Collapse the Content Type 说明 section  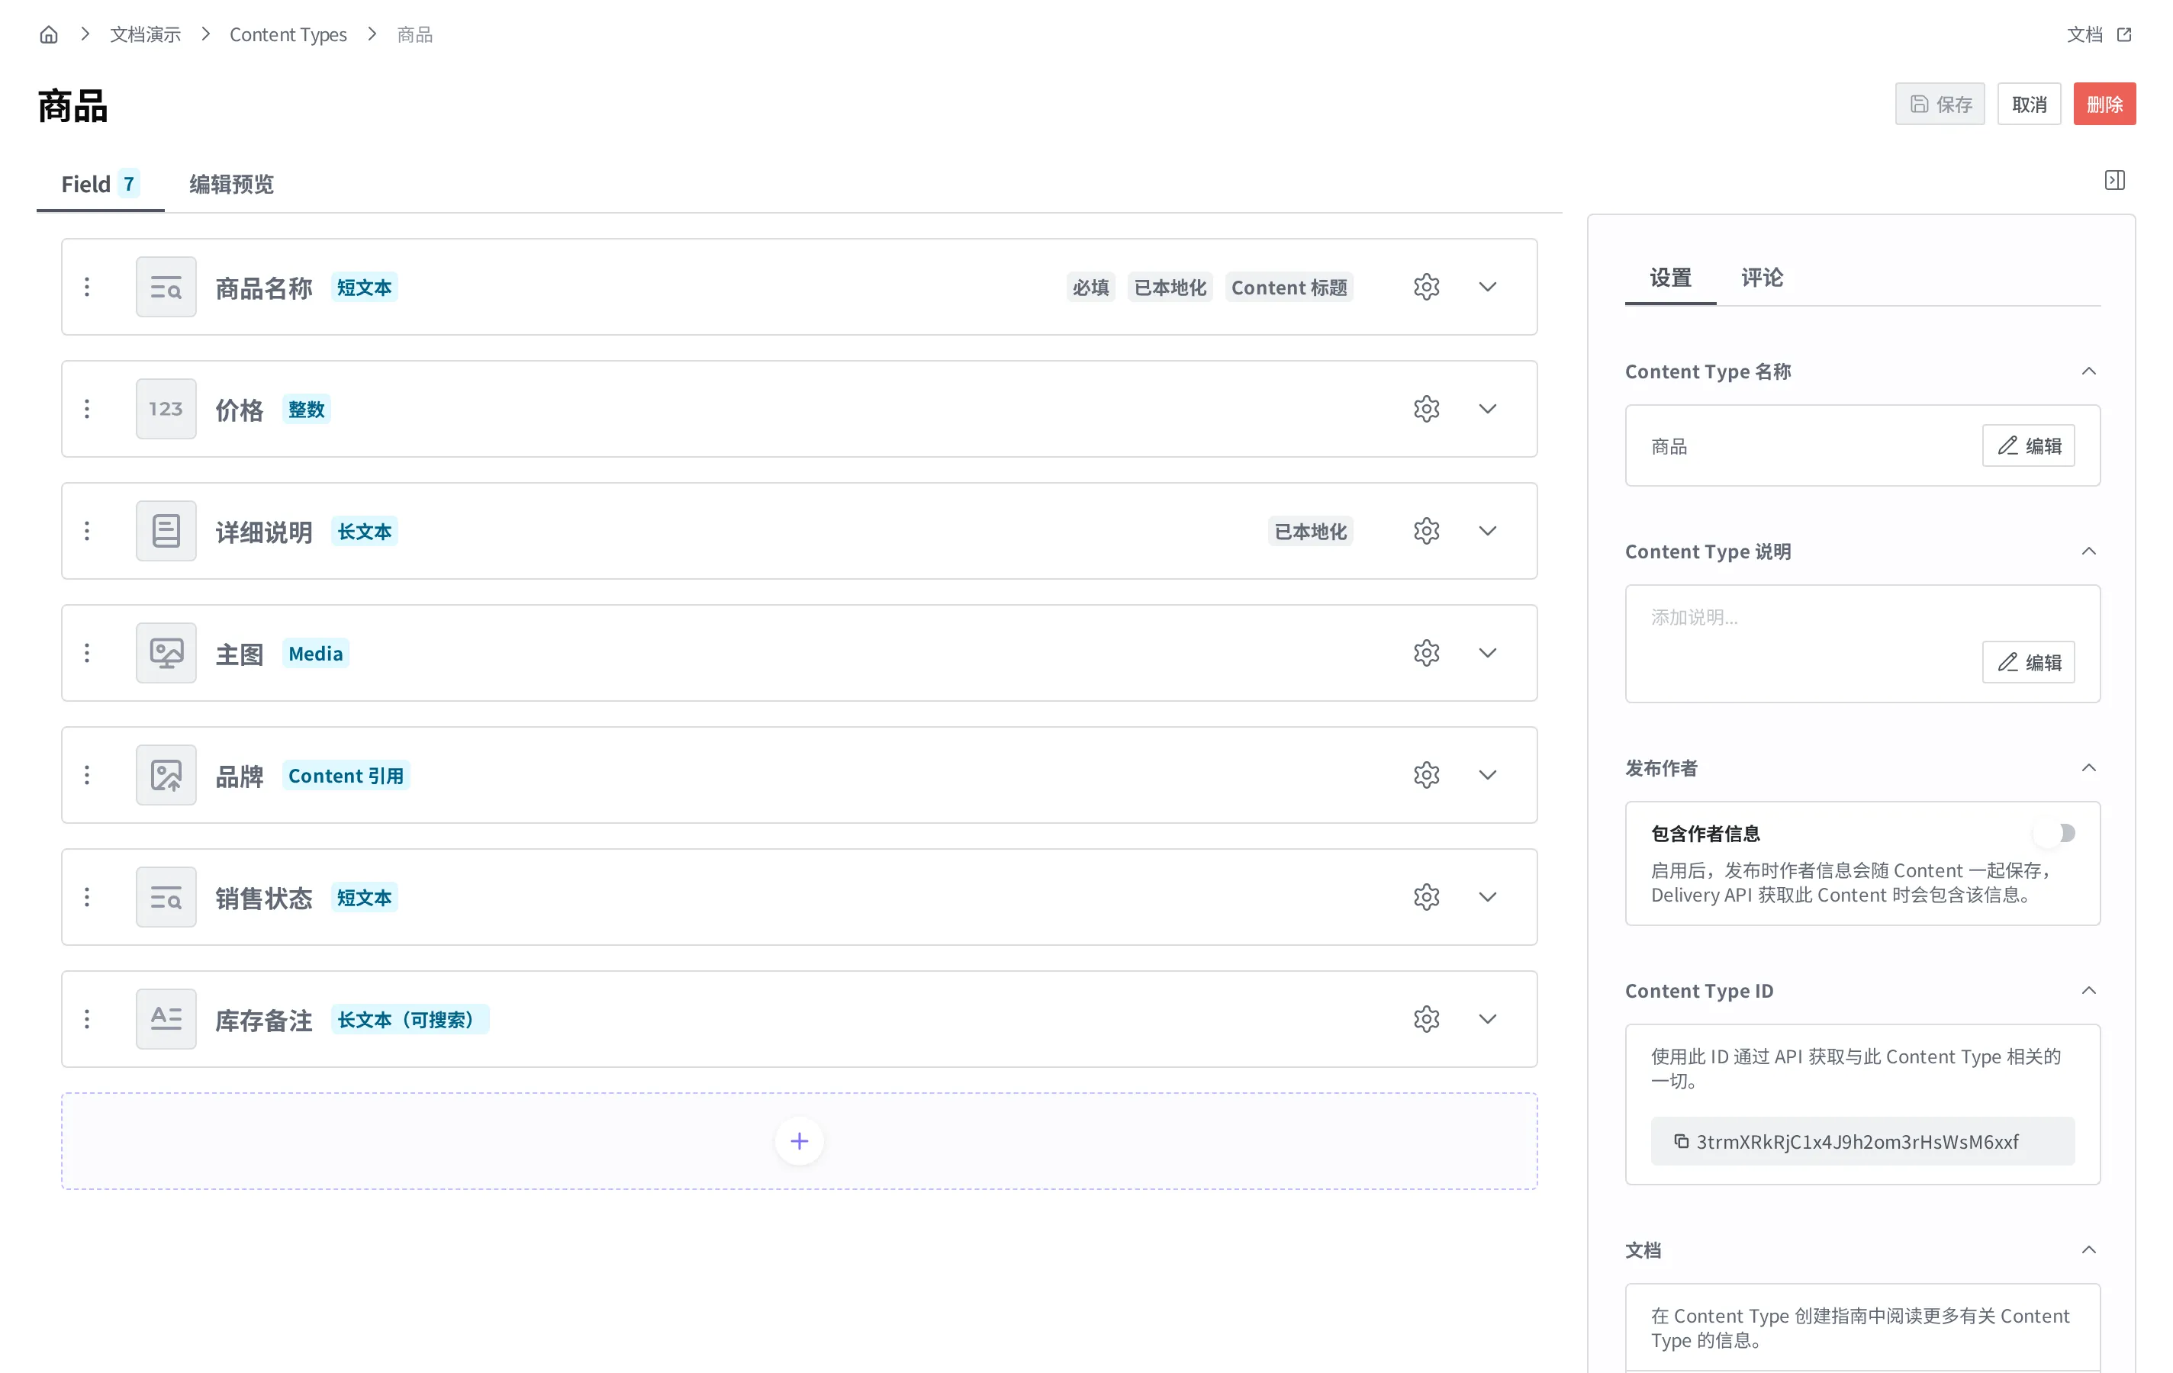coord(2088,551)
